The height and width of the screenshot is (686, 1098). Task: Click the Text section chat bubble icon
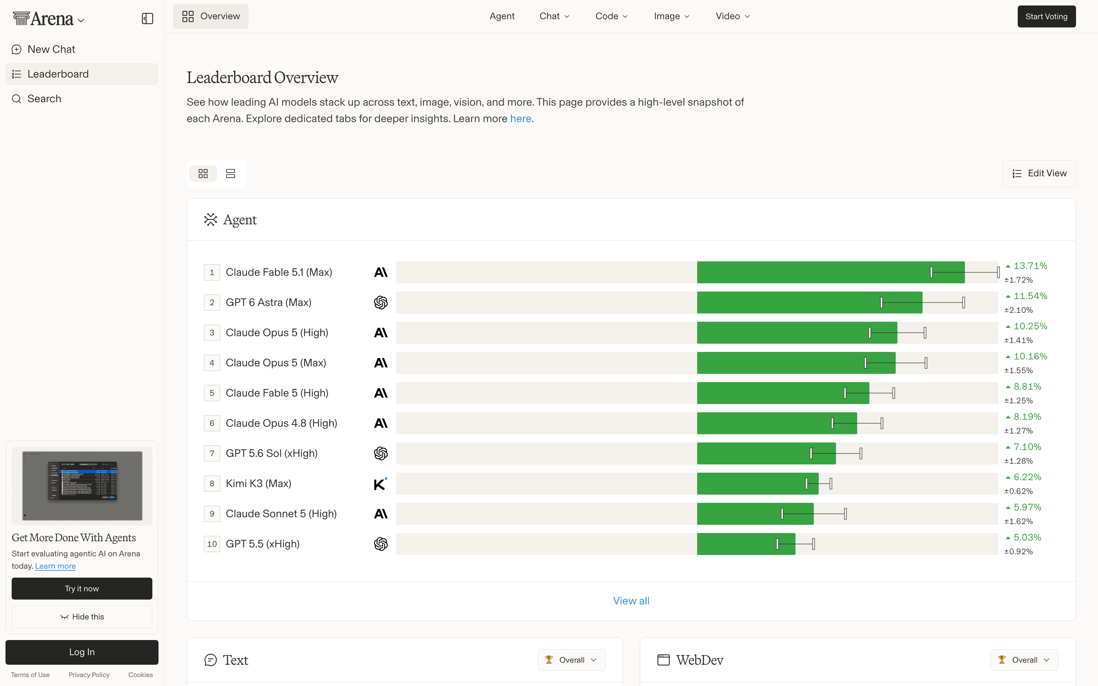211,660
